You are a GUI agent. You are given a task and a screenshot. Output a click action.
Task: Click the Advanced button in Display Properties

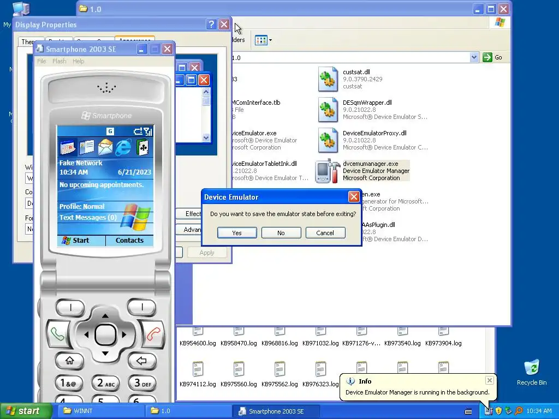click(x=189, y=230)
